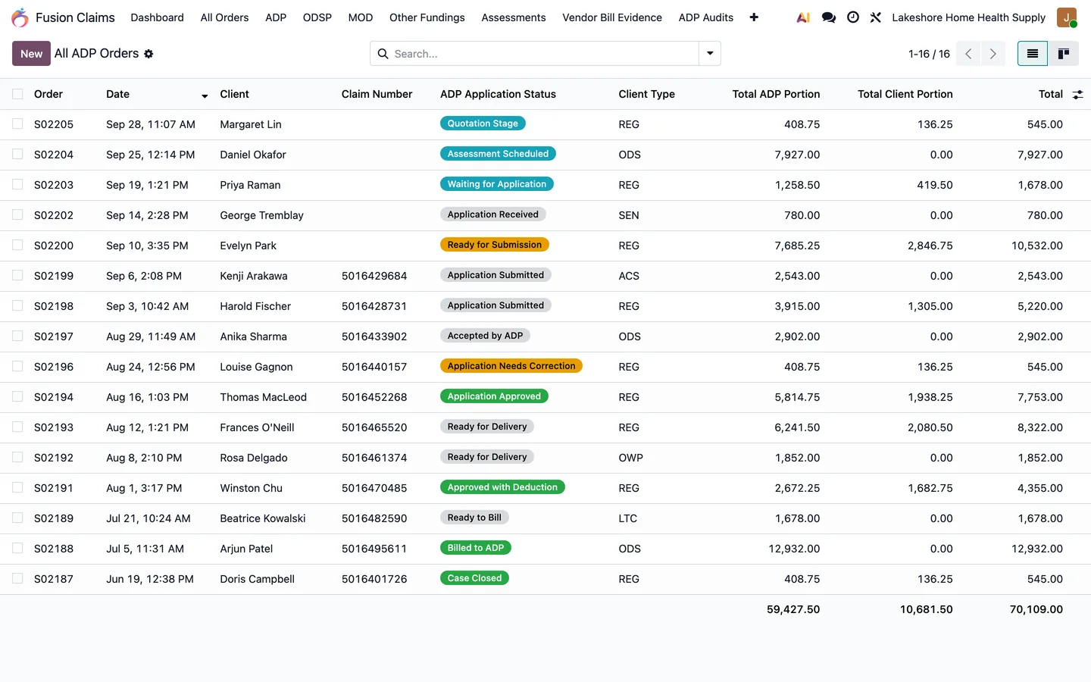
Task: Click order number S02192
Action: 54,458
